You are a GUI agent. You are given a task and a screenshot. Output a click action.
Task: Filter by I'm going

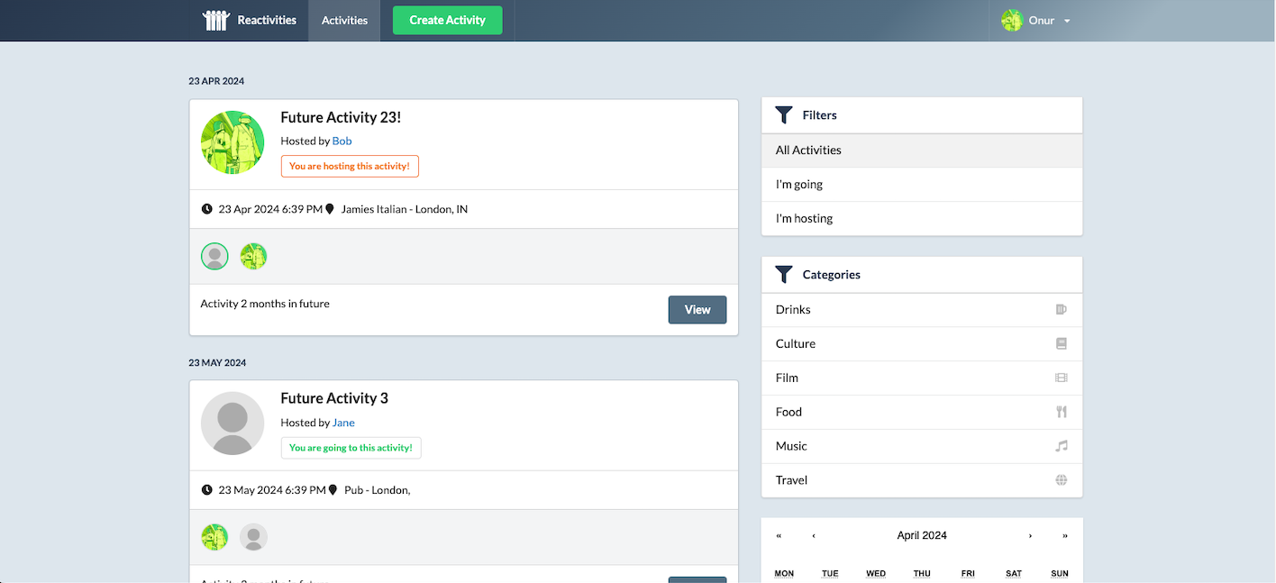tap(921, 185)
